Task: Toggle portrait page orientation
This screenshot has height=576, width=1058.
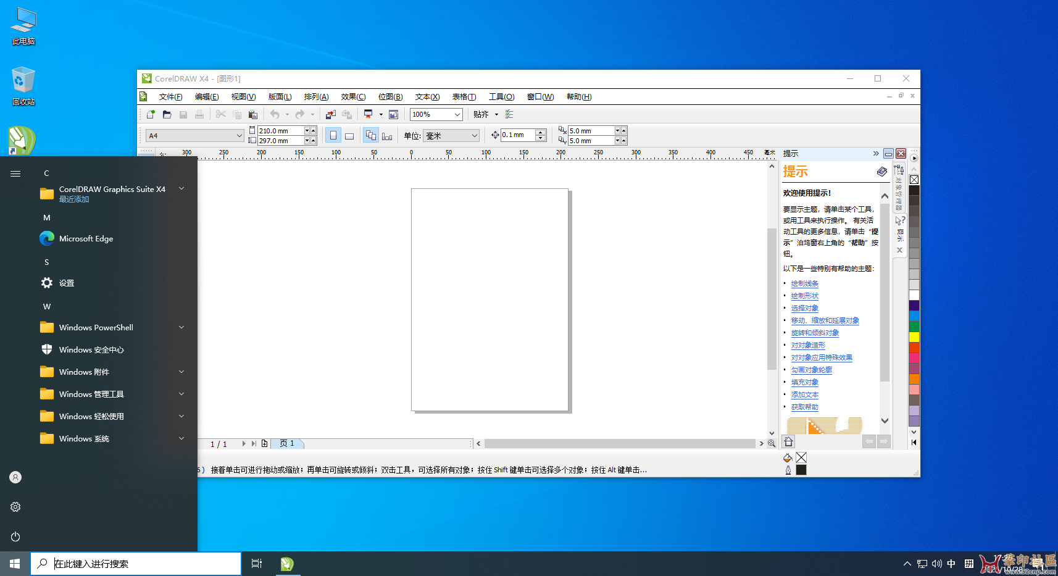Action: [x=333, y=135]
